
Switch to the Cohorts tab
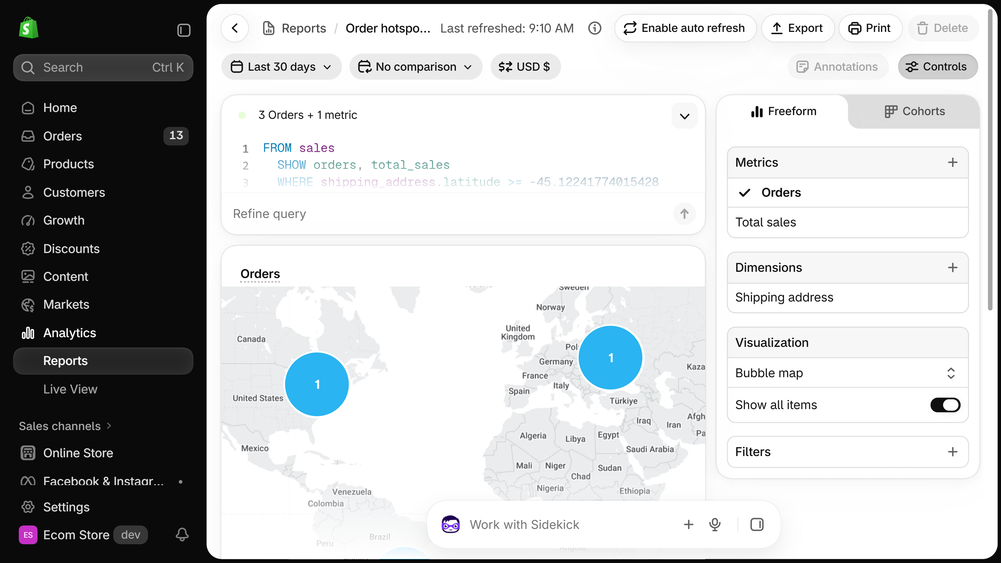(914, 111)
